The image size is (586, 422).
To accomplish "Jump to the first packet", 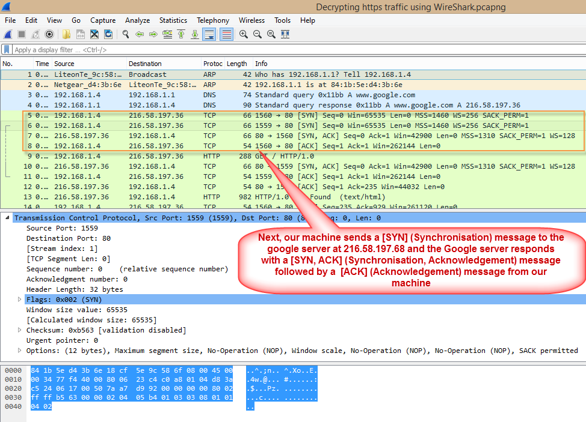I will pyautogui.click(x=181, y=34).
